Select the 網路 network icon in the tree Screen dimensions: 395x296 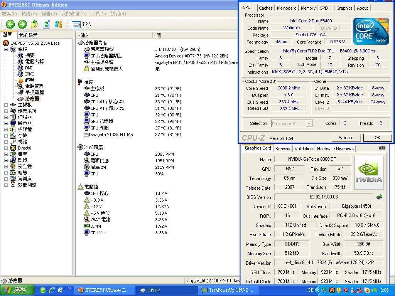pyautogui.click(x=13, y=142)
